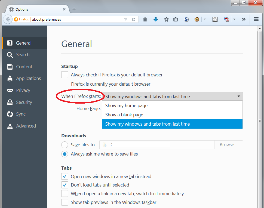Click the Browse button for downloads
The image size is (264, 208).
coord(228,145)
